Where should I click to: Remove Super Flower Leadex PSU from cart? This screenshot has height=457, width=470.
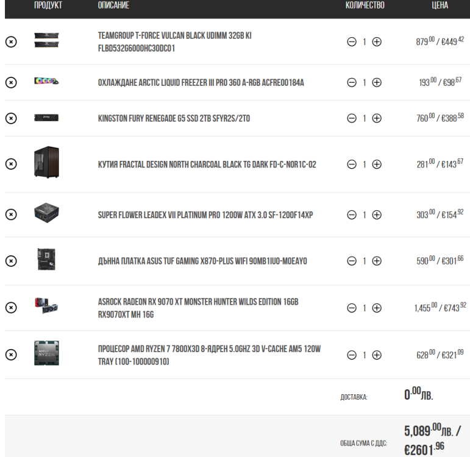click(11, 214)
